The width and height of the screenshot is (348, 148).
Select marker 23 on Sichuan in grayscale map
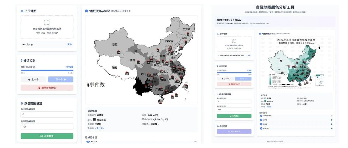click(149, 75)
